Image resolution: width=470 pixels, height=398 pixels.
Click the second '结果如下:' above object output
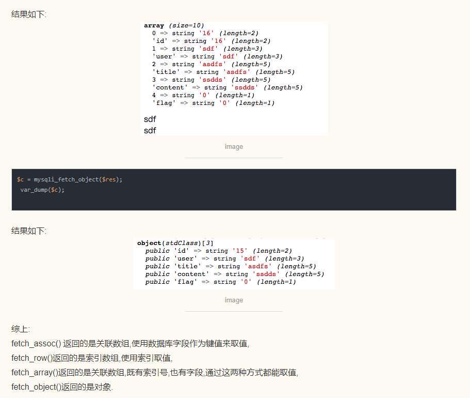(29, 231)
